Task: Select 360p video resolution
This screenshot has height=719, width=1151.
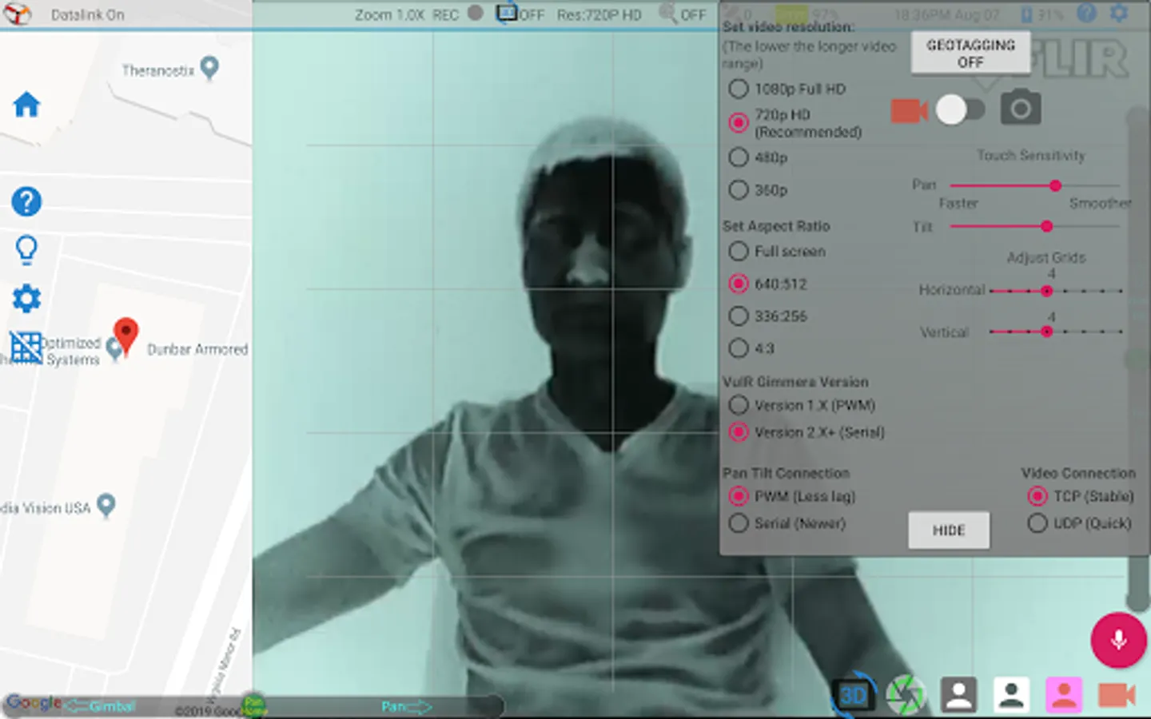Action: pyautogui.click(x=758, y=190)
